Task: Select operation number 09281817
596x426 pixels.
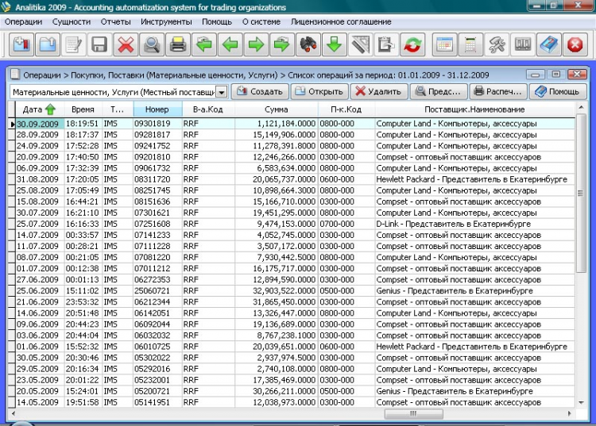Action: tap(152, 135)
